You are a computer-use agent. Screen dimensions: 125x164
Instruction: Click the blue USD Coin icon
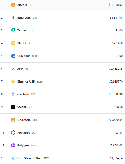point(13,56)
